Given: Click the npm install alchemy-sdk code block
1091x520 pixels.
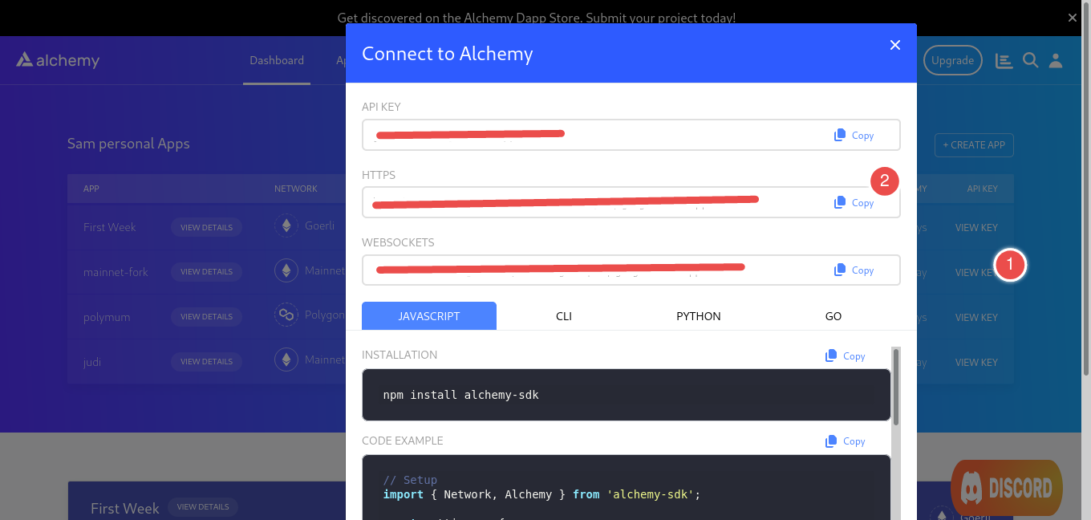Looking at the screenshot, I should [x=627, y=395].
